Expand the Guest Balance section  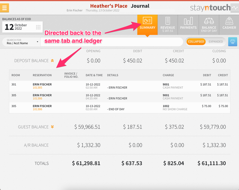[x=52, y=127]
